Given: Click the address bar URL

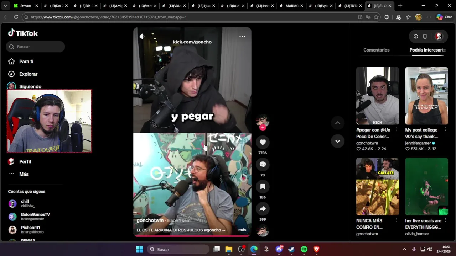Looking at the screenshot, I should coord(108,17).
